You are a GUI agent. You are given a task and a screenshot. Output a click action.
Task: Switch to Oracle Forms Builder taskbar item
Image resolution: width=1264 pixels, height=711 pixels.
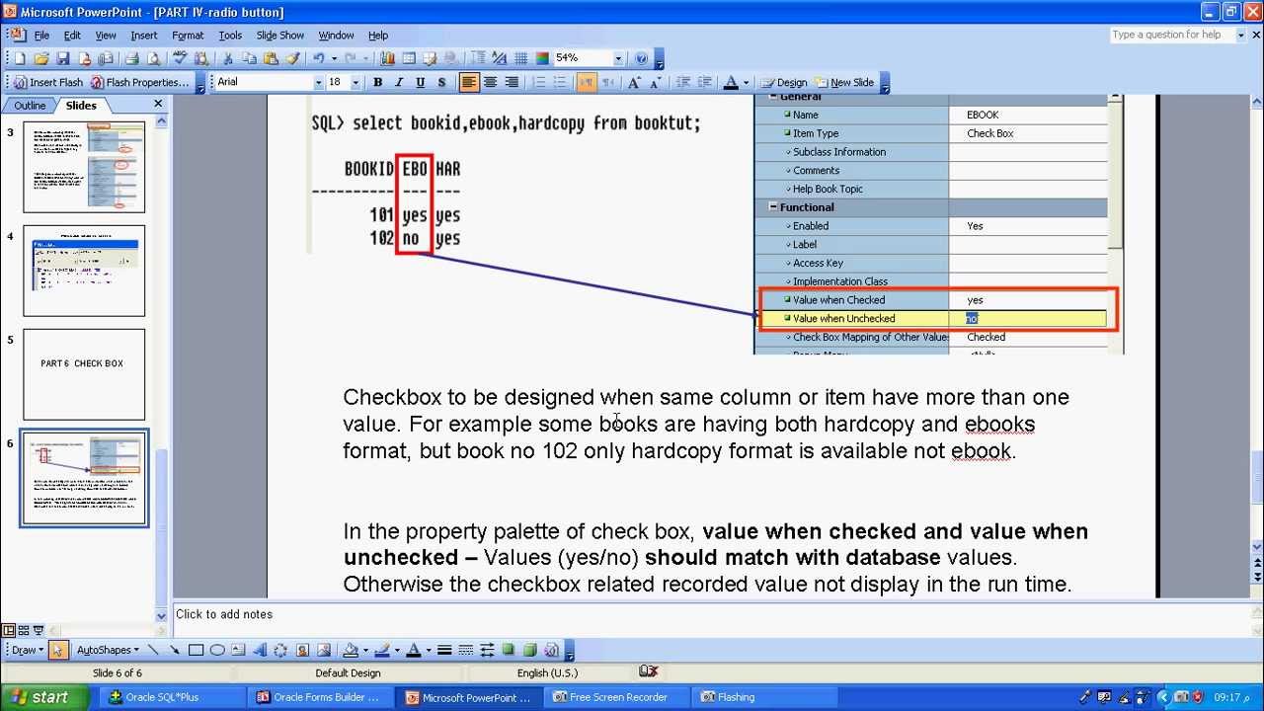coord(319,697)
